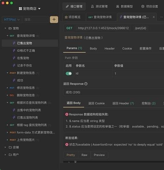Viewport: 164px width, 170px height.
Task: Switch to the Cookie request tab
Action: [x=127, y=49]
